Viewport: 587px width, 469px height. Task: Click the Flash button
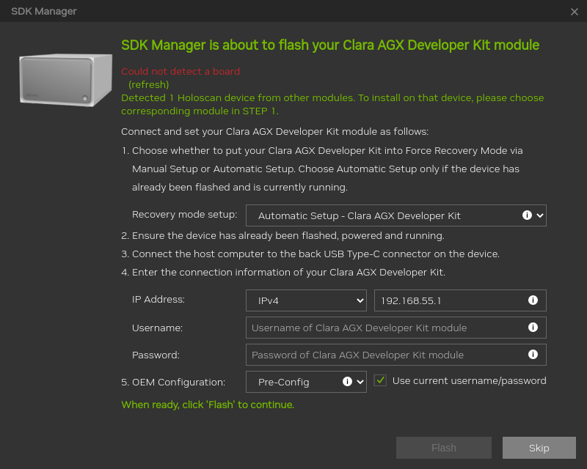pyautogui.click(x=443, y=447)
